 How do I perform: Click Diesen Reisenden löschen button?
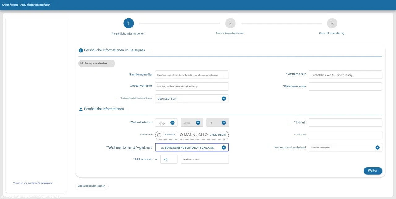(92, 186)
